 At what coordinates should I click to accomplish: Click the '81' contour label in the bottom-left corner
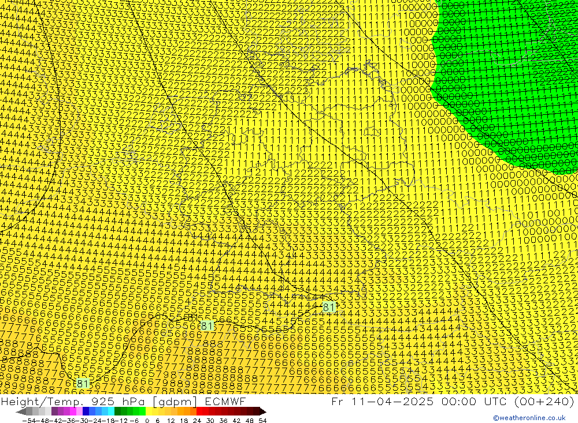[83, 384]
